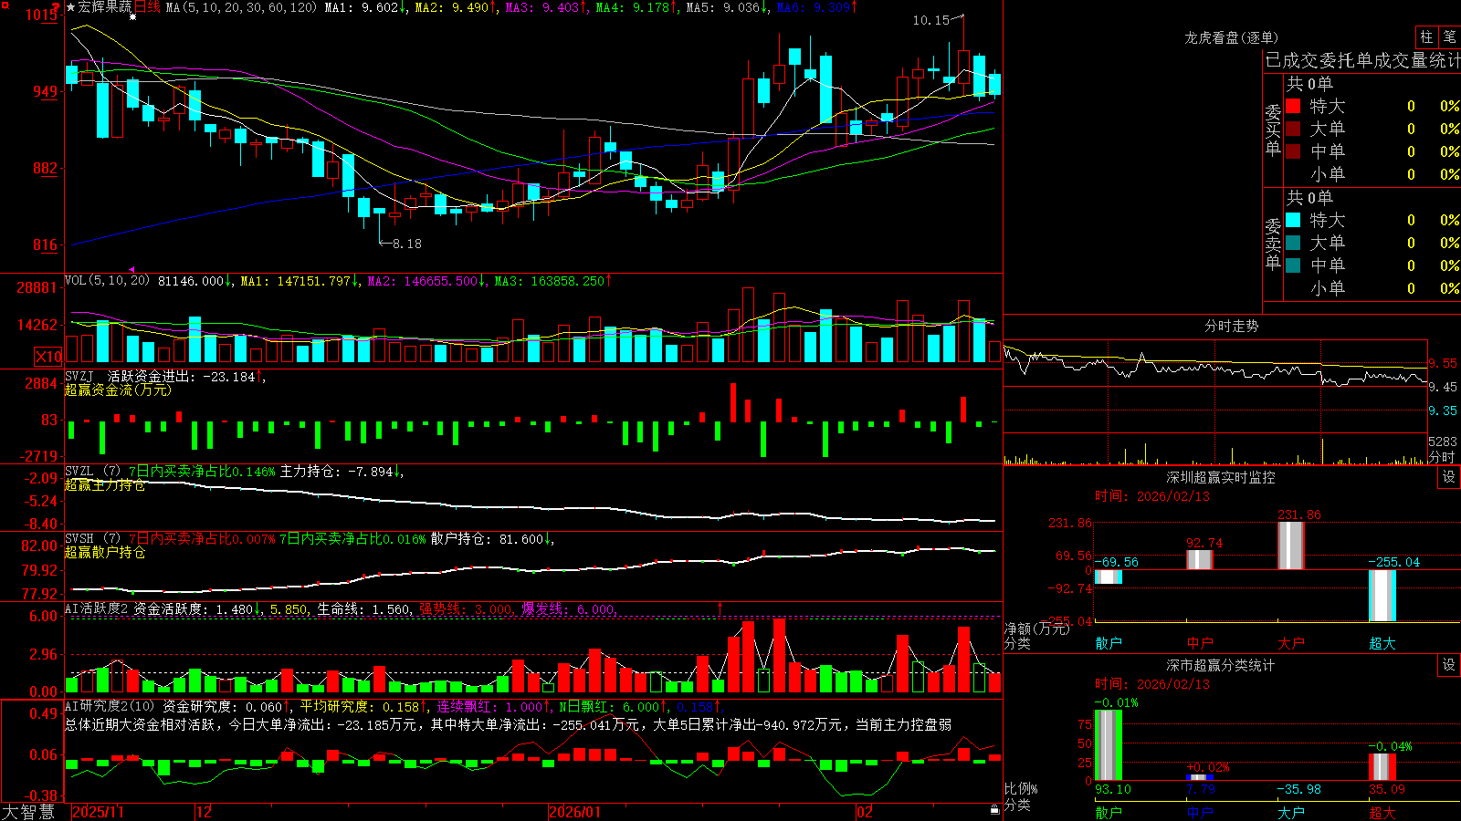Click the star favorite icon beside 宏辉果蔬
The height and width of the screenshot is (821, 1461).
71,7
